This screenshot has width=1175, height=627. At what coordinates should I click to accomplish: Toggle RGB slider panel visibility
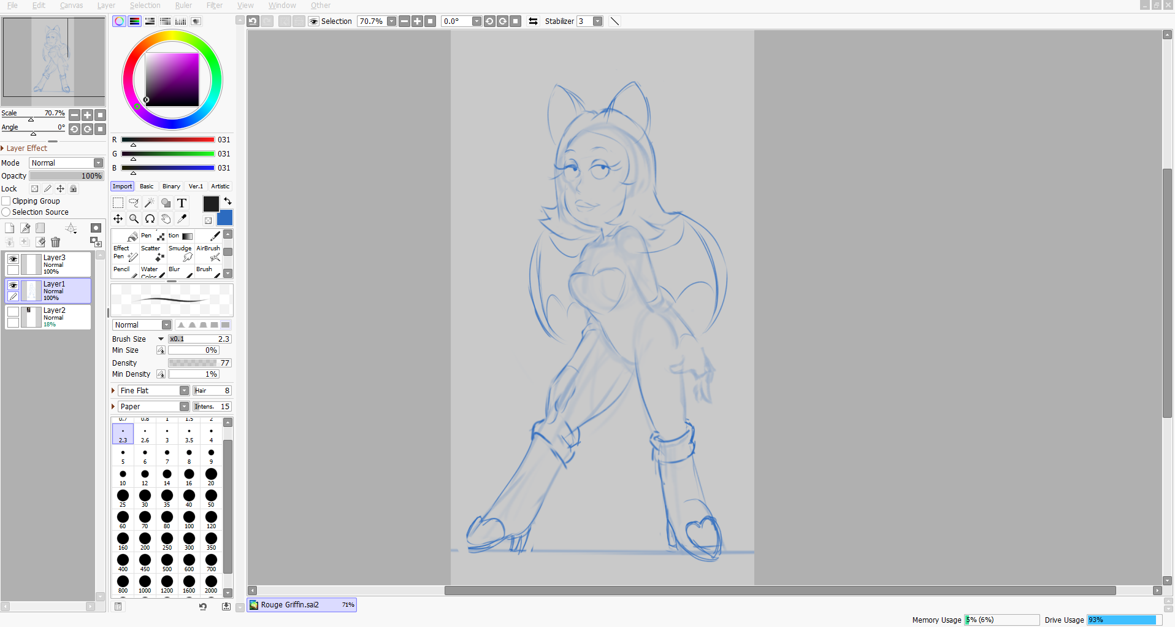click(x=135, y=21)
